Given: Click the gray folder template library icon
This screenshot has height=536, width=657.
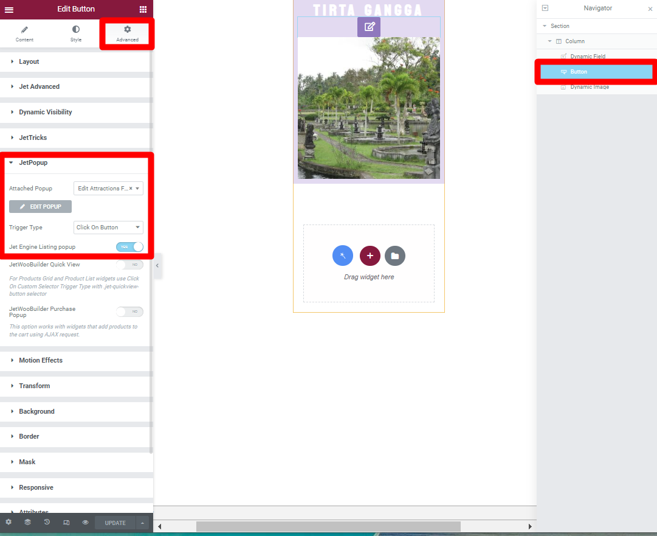Looking at the screenshot, I should pos(395,256).
